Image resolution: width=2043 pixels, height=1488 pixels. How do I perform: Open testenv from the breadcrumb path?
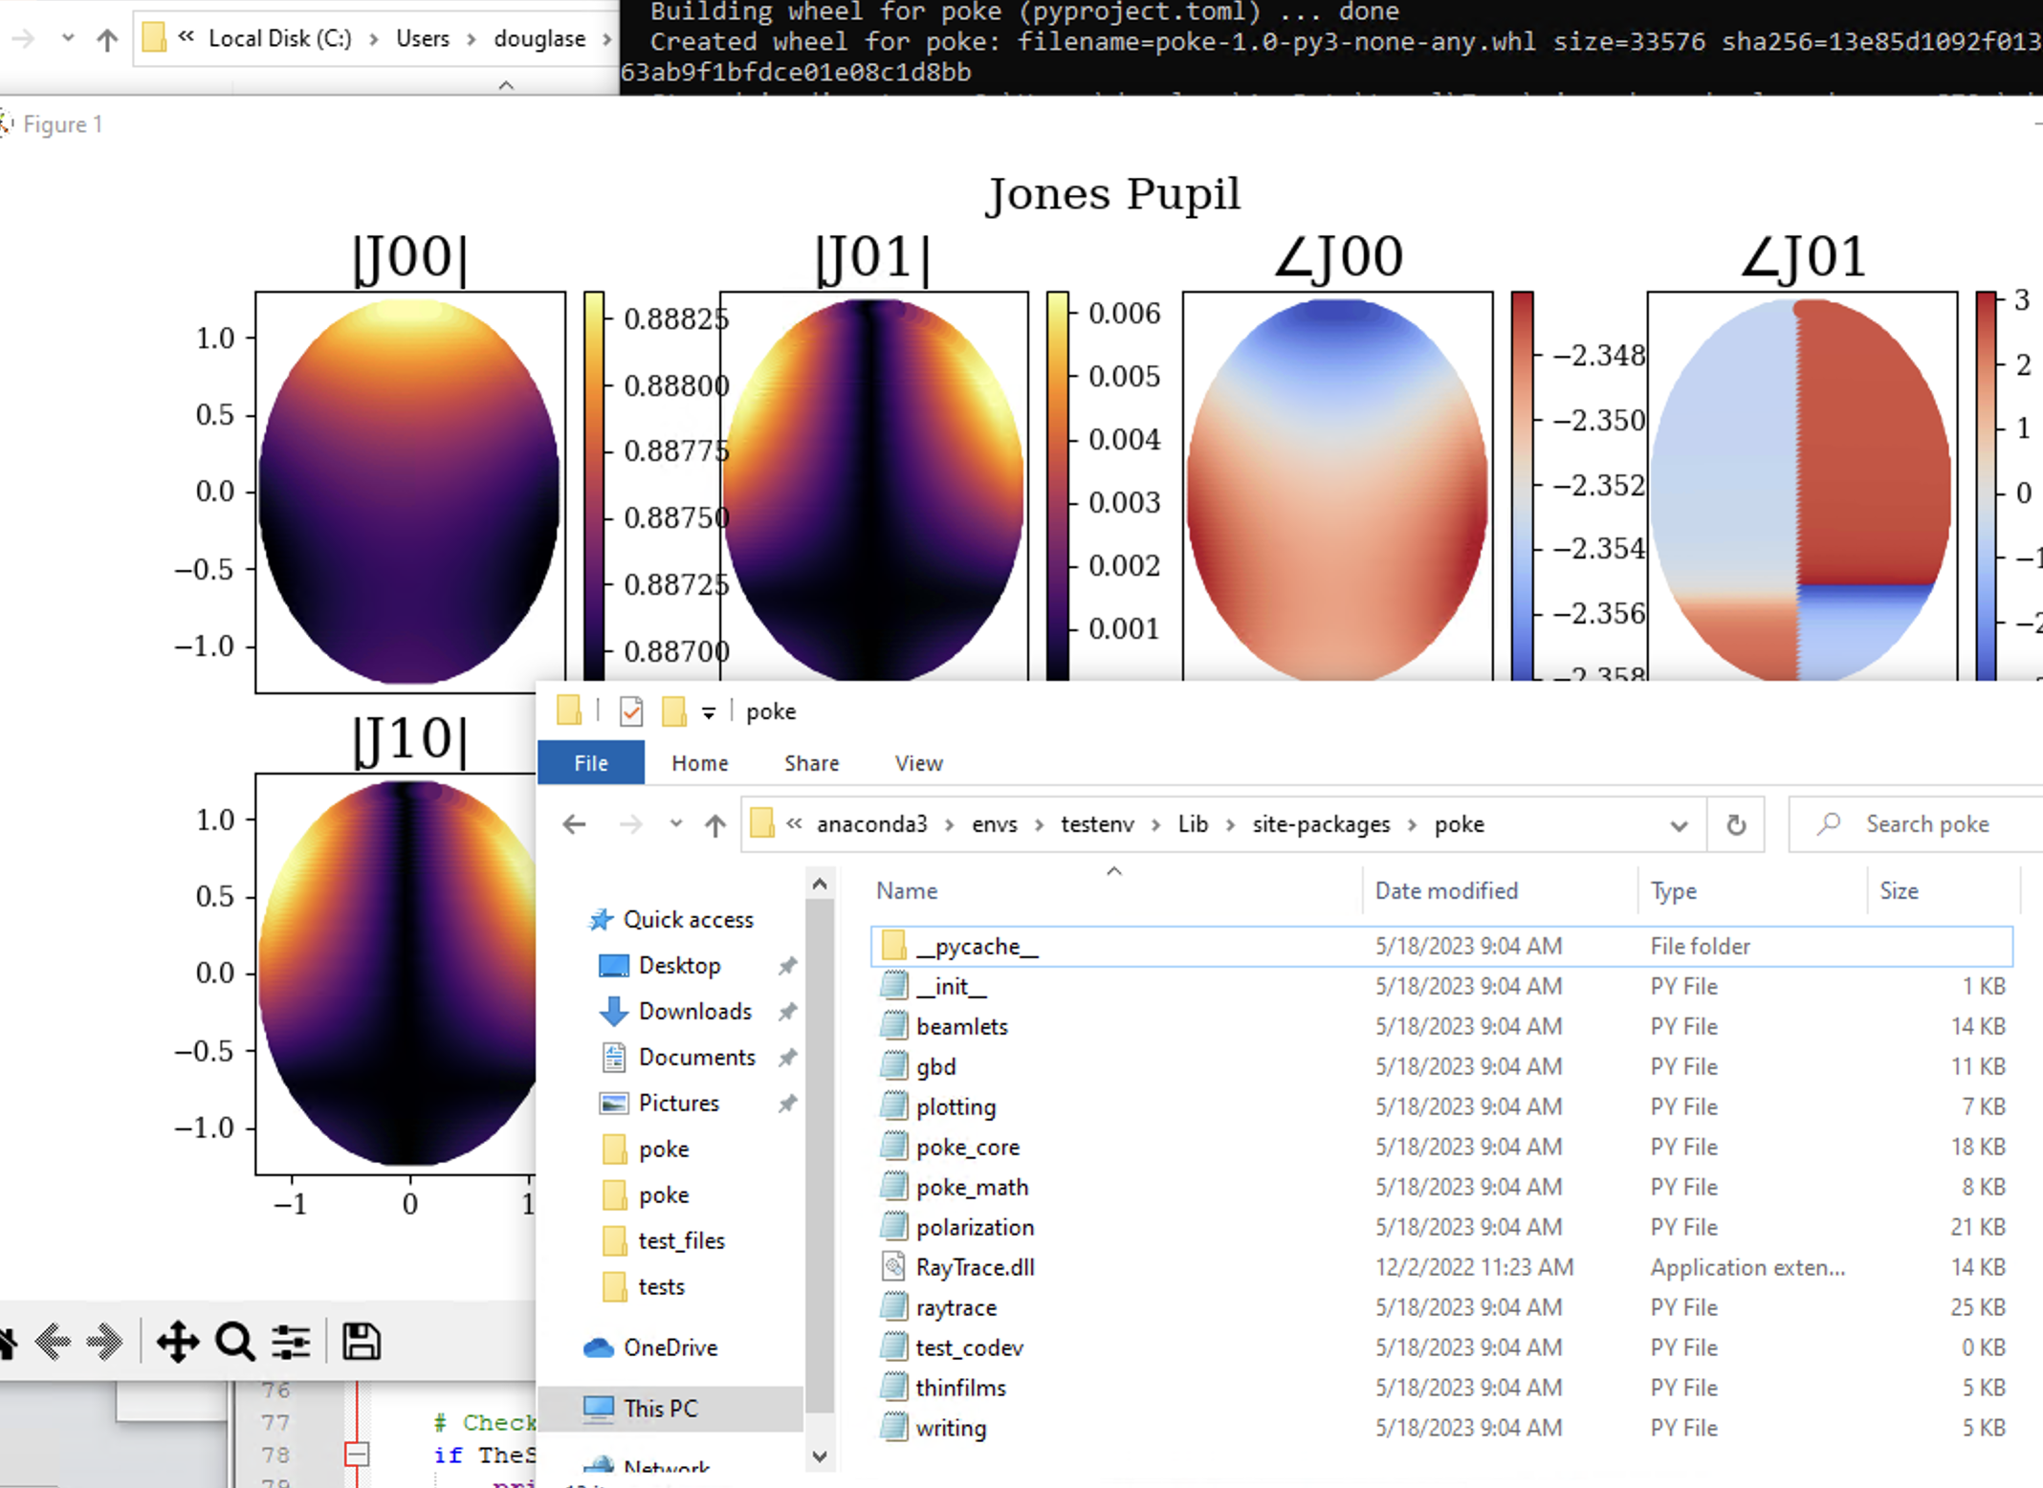pos(1097,824)
